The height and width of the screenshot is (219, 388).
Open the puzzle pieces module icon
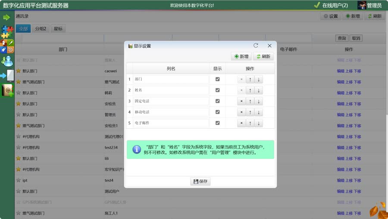7,32
